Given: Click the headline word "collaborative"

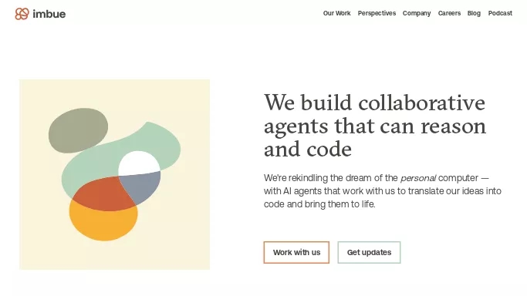Looking at the screenshot, I should pyautogui.click(x=421, y=103).
